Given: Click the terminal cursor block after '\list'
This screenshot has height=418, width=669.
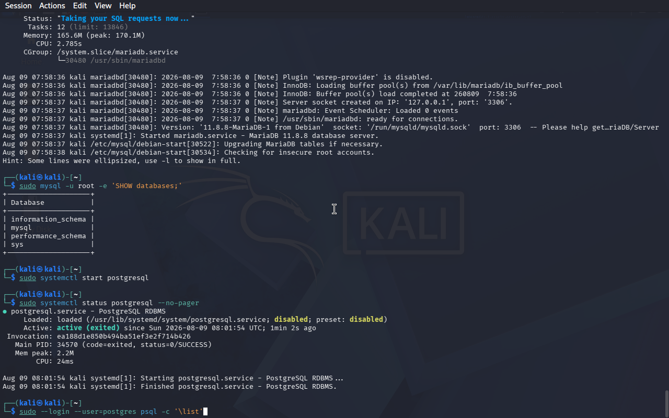Looking at the screenshot, I should (x=205, y=411).
